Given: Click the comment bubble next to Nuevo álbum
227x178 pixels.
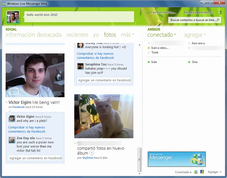Looking at the screenshot, I should click(92, 153).
